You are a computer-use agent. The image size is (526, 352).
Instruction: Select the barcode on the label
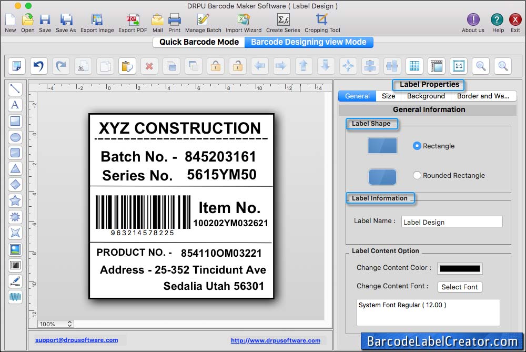143,215
